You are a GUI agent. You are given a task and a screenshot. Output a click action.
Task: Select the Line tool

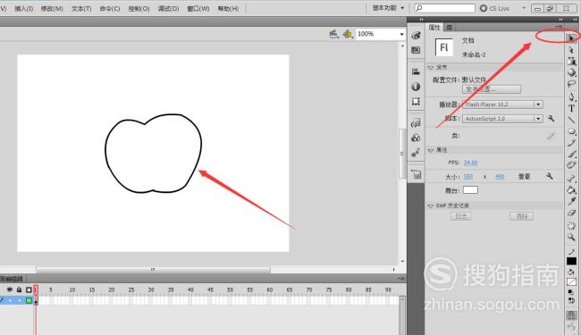click(571, 120)
